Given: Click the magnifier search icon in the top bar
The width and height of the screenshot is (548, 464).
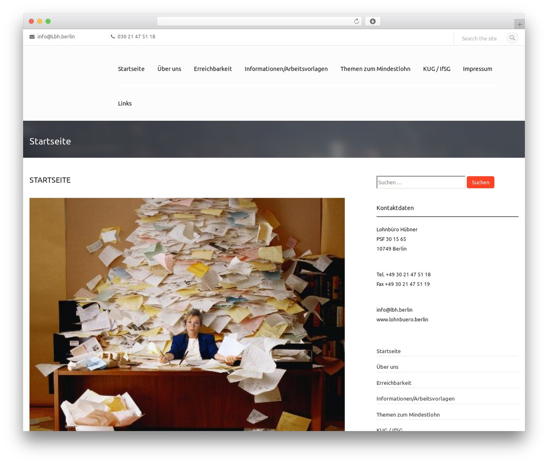Looking at the screenshot, I should click(512, 38).
